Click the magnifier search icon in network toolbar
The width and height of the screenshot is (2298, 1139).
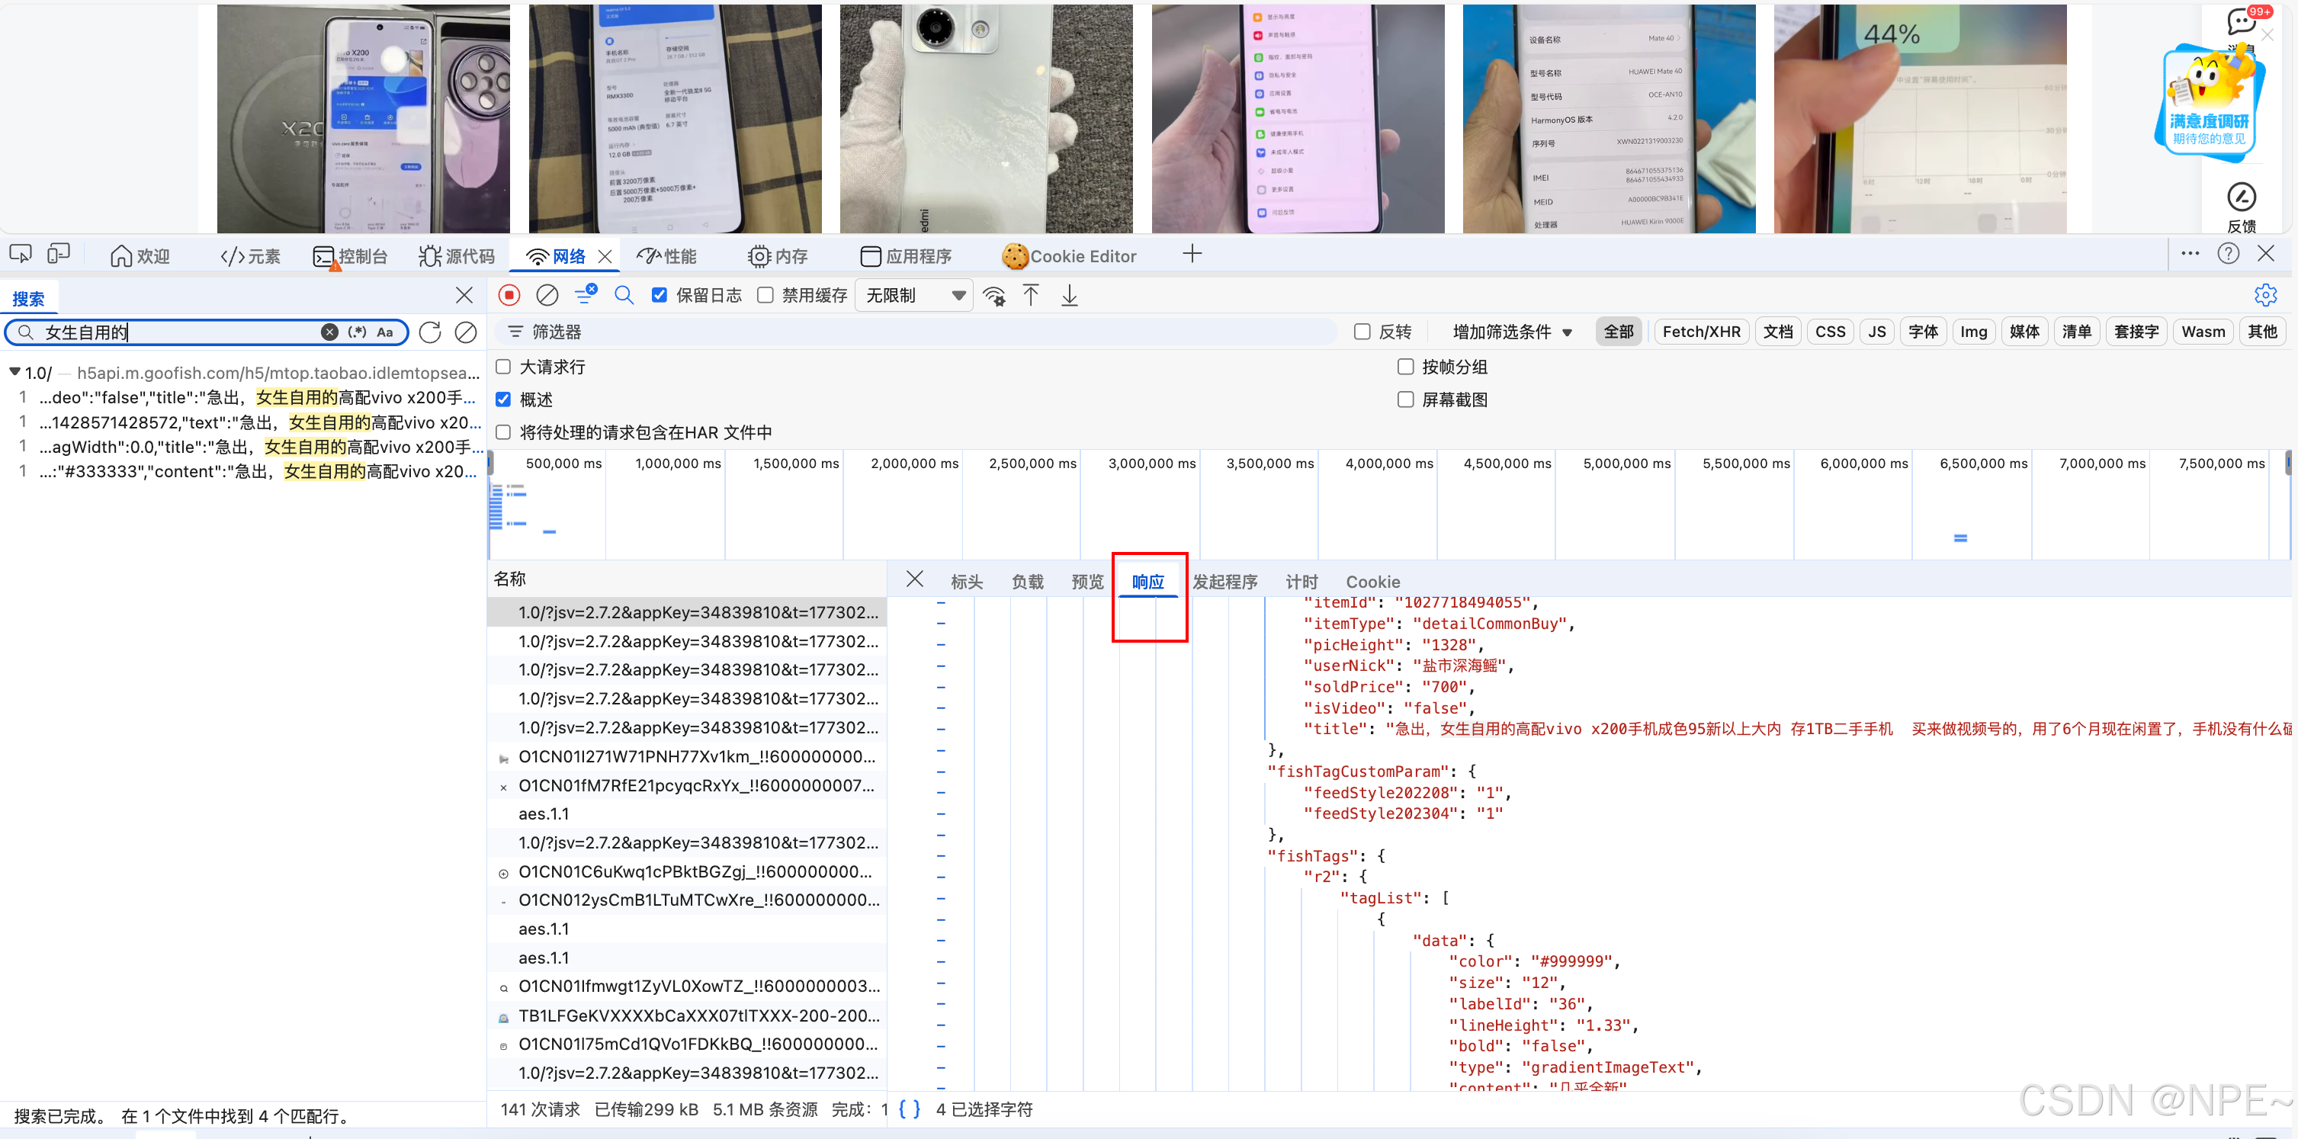pos(624,295)
